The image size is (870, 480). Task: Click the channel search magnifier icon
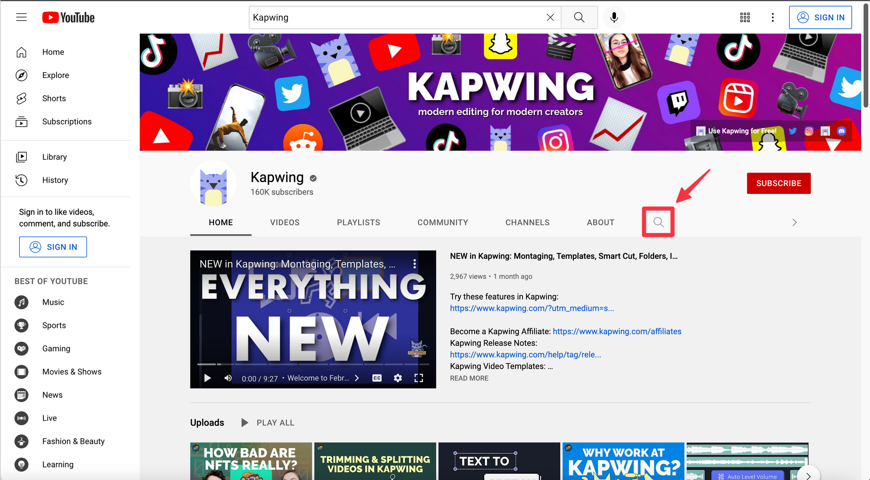[x=658, y=222]
